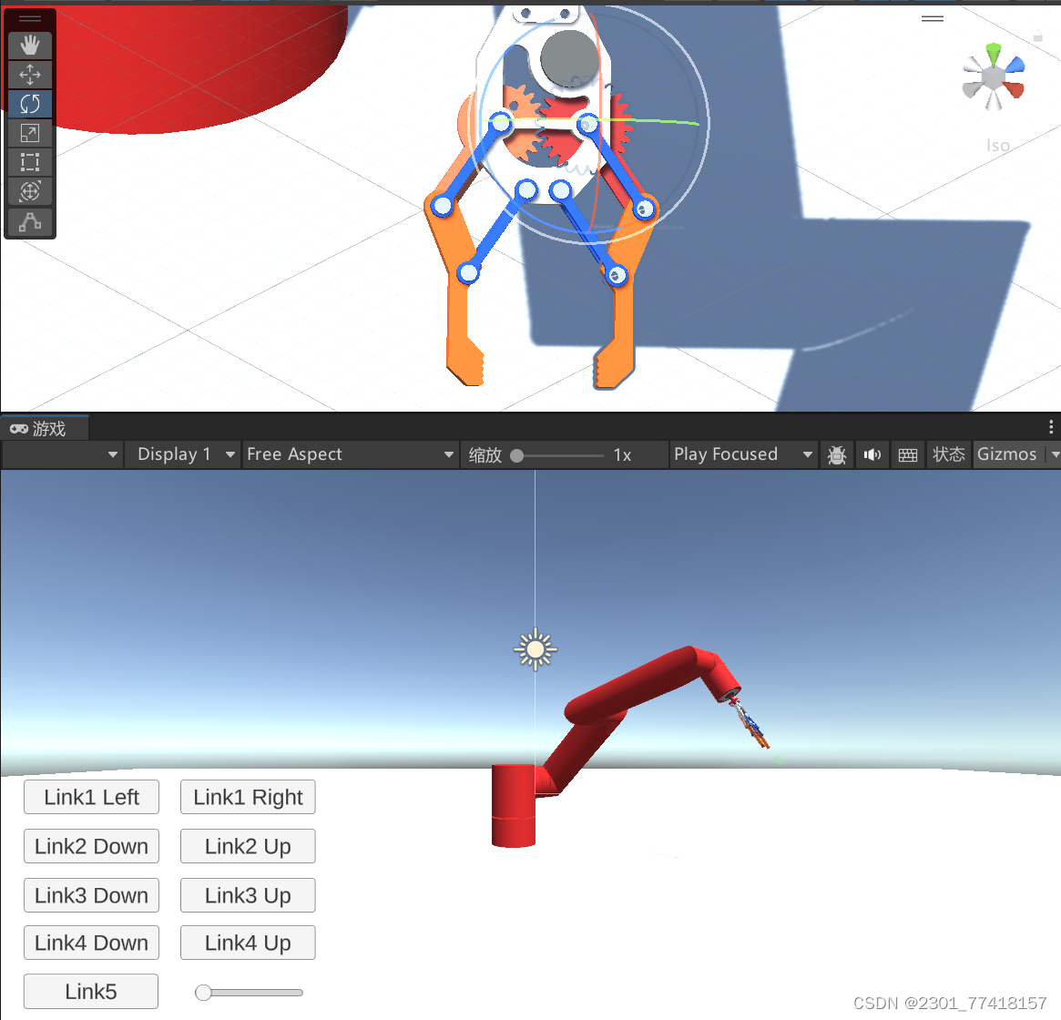Adjust the 缩放 zoom slider
Image resolution: width=1061 pixels, height=1020 pixels.
click(558, 455)
